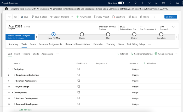This screenshot has height=112, width=183.
Task: Open Group members
Action: [x=164, y=54]
